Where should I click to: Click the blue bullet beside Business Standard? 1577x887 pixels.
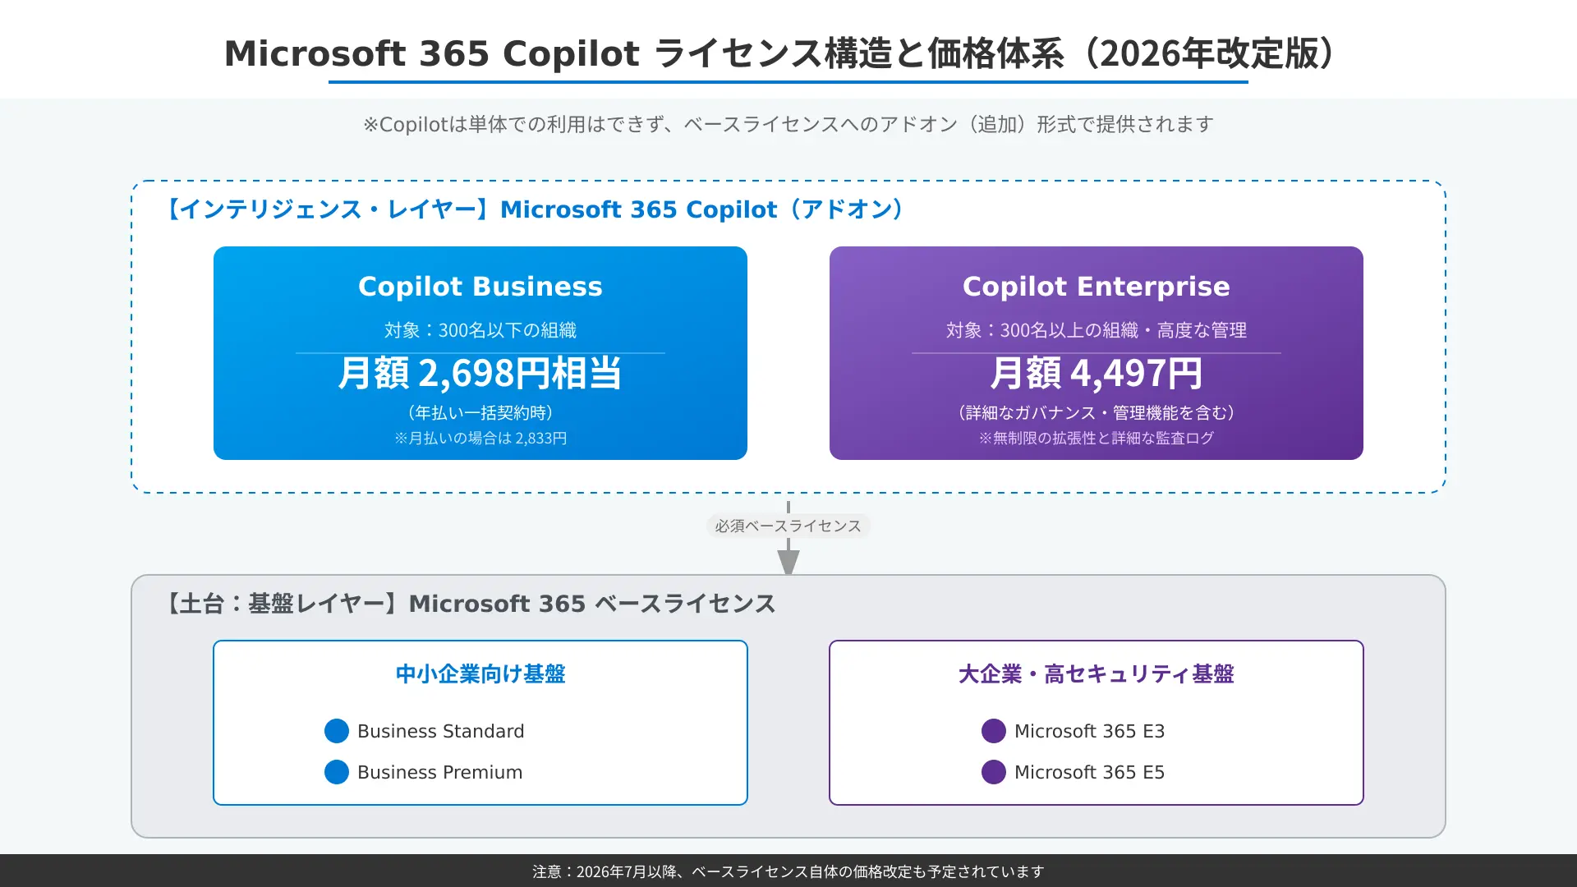point(337,731)
